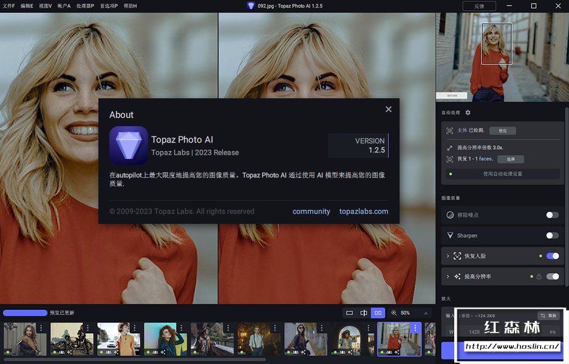Image resolution: width=569 pixels, height=364 pixels.
Task: Click the 预览已更新 status text
Action: coord(62,313)
